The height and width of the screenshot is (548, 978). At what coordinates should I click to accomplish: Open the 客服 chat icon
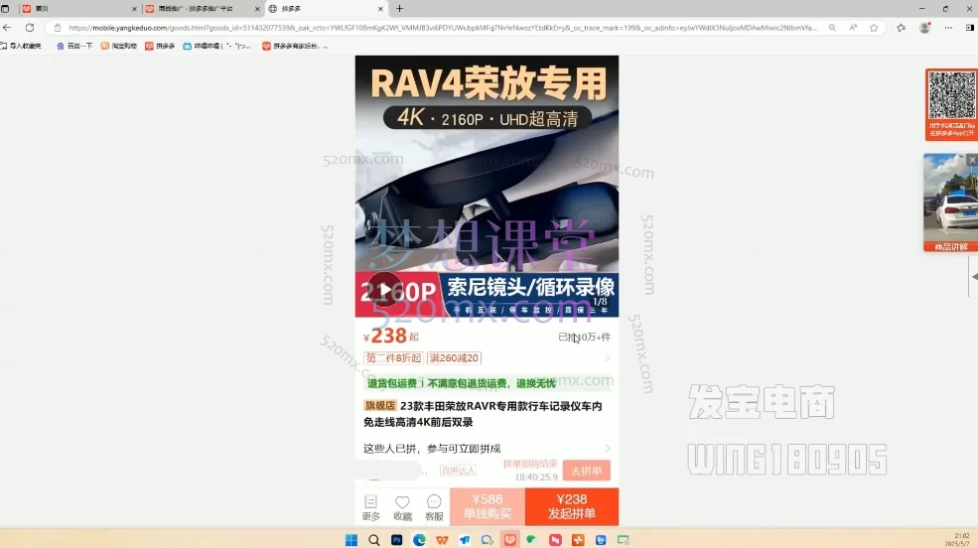434,507
